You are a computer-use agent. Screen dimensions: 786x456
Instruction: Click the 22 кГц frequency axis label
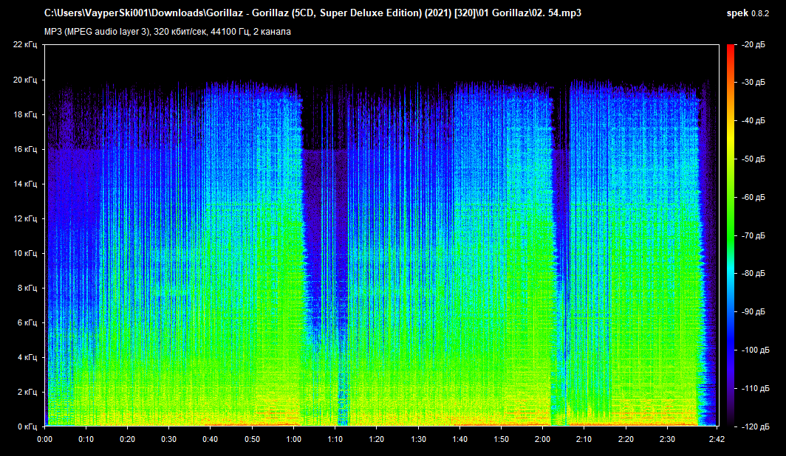tap(26, 45)
